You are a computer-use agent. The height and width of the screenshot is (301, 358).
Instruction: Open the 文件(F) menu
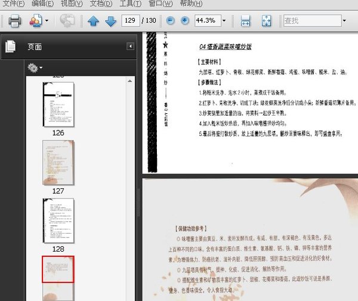13,4
